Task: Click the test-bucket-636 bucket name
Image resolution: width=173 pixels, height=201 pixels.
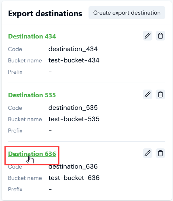Action: (x=74, y=178)
